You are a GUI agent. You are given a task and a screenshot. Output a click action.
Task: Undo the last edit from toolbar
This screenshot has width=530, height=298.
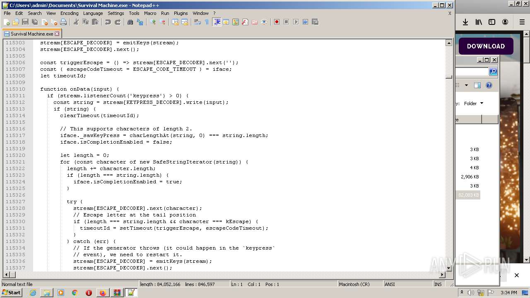tap(108, 22)
